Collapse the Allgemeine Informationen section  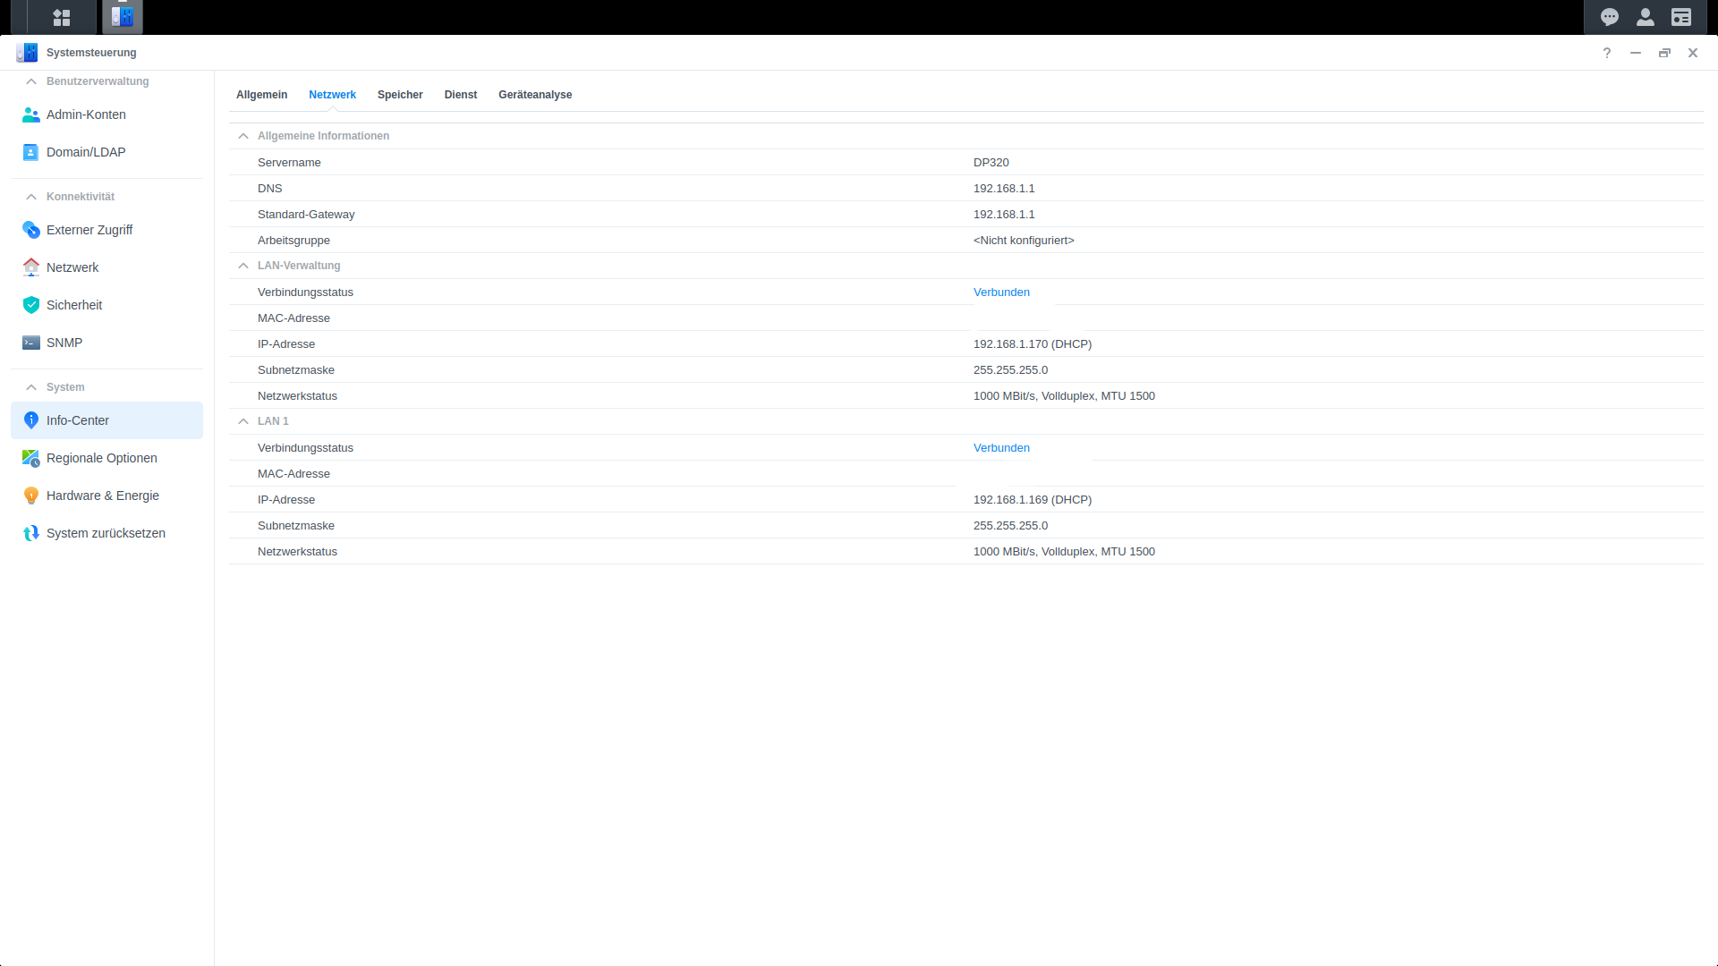pyautogui.click(x=243, y=136)
